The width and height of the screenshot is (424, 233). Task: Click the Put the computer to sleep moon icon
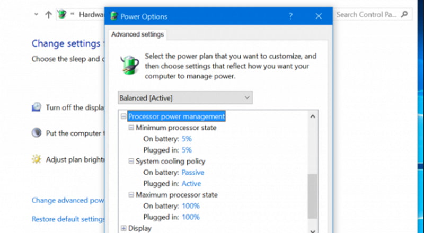click(x=37, y=133)
